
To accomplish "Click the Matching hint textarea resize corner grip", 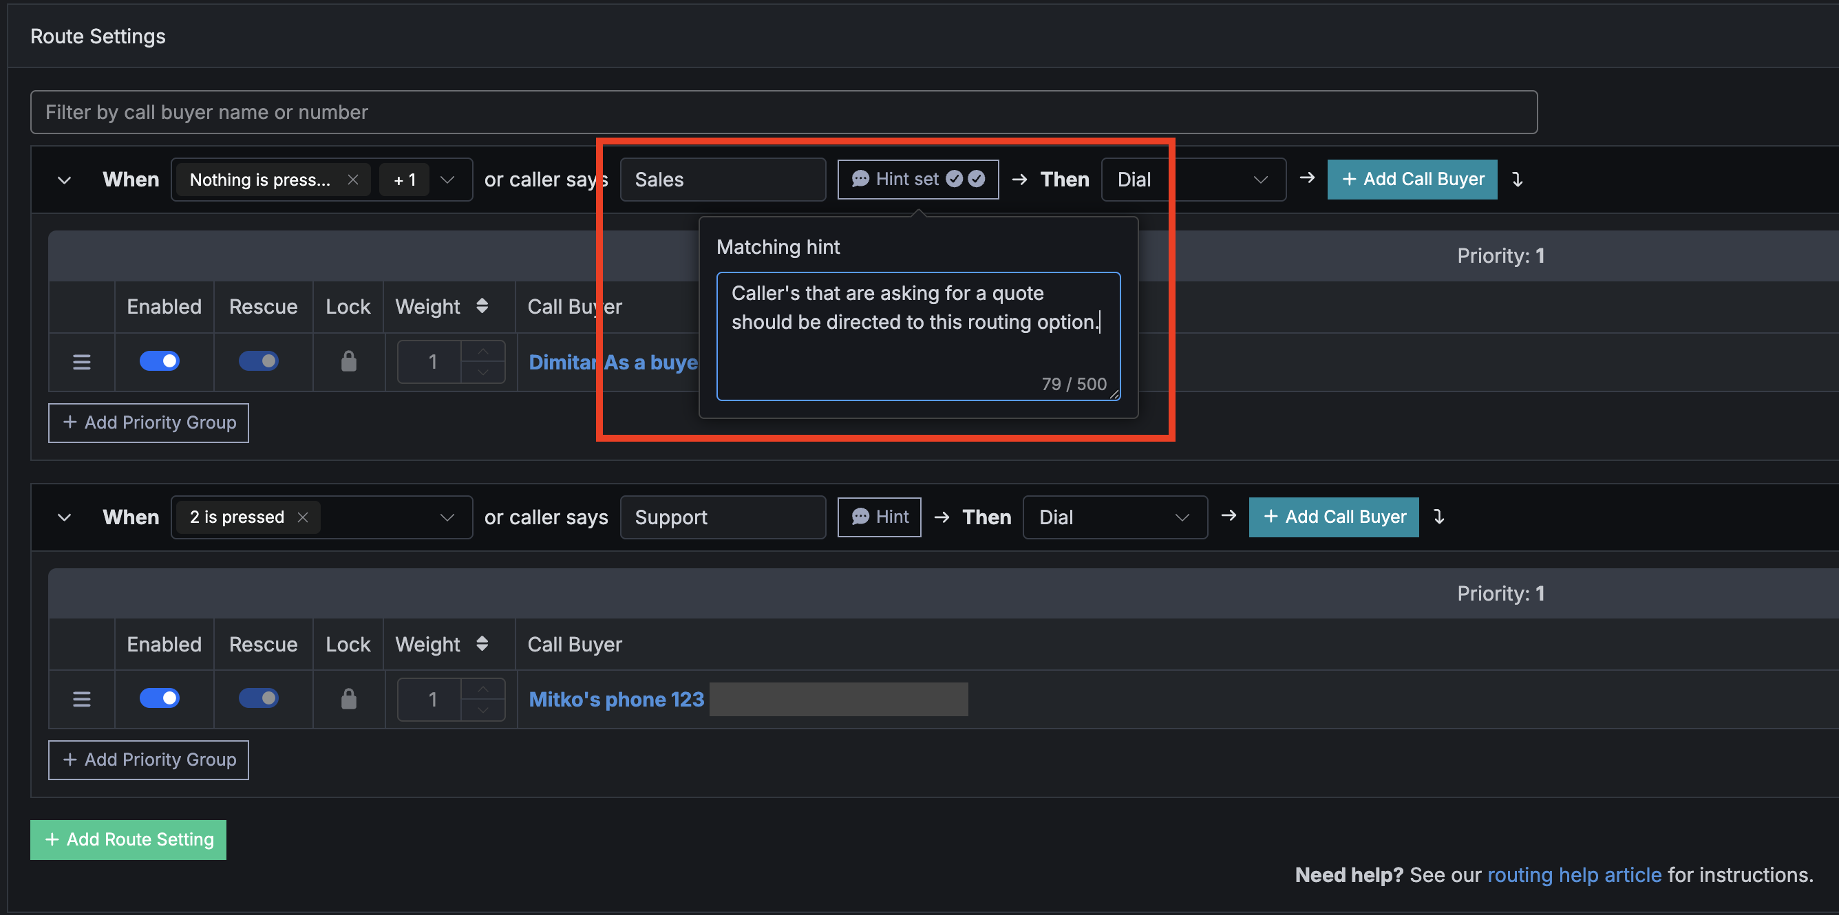I will (1114, 394).
